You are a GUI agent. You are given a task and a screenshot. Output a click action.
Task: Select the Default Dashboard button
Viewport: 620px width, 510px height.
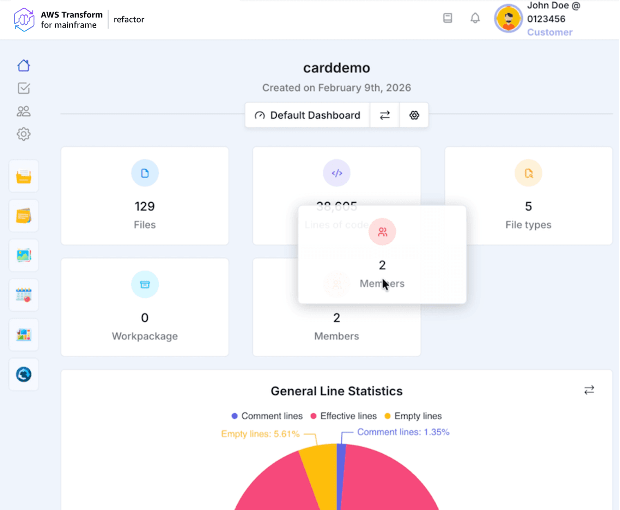click(308, 115)
